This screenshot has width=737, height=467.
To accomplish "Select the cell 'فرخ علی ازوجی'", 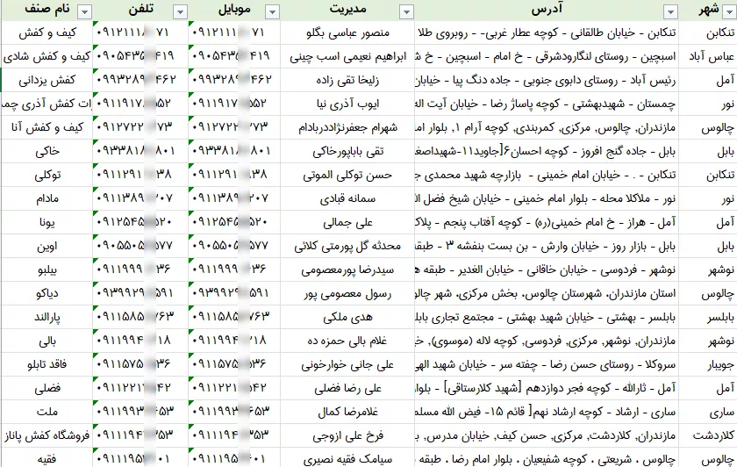I will 347,436.
